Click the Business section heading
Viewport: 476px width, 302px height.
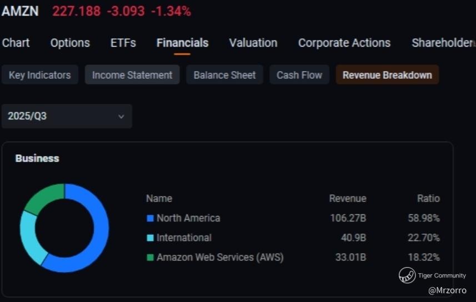pyautogui.click(x=37, y=158)
